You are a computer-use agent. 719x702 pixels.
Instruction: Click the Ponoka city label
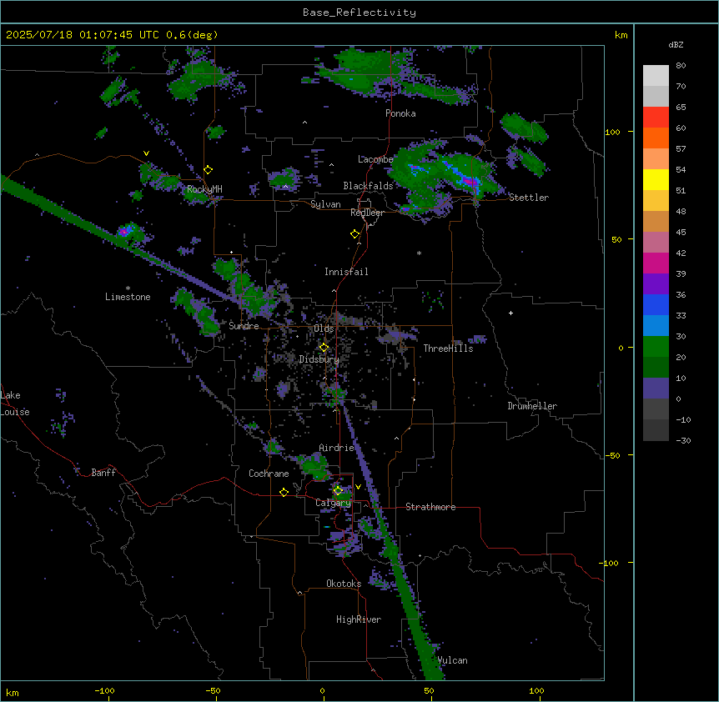pos(400,113)
